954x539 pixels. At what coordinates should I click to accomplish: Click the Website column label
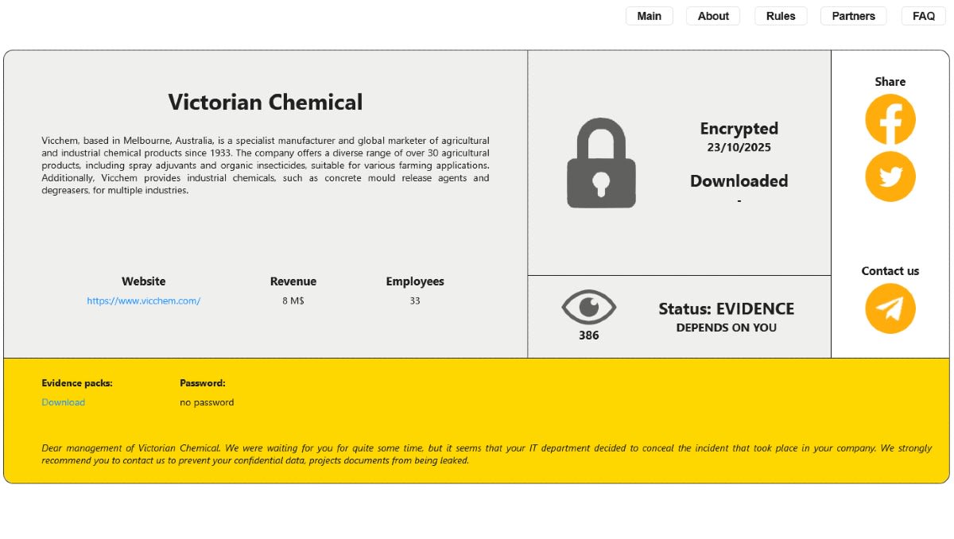(144, 281)
